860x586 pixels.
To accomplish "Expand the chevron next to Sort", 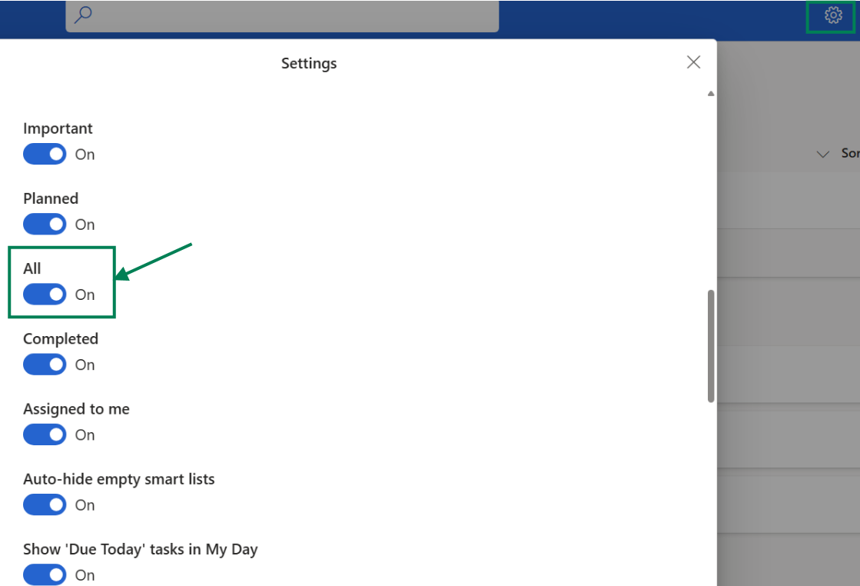I will (822, 154).
